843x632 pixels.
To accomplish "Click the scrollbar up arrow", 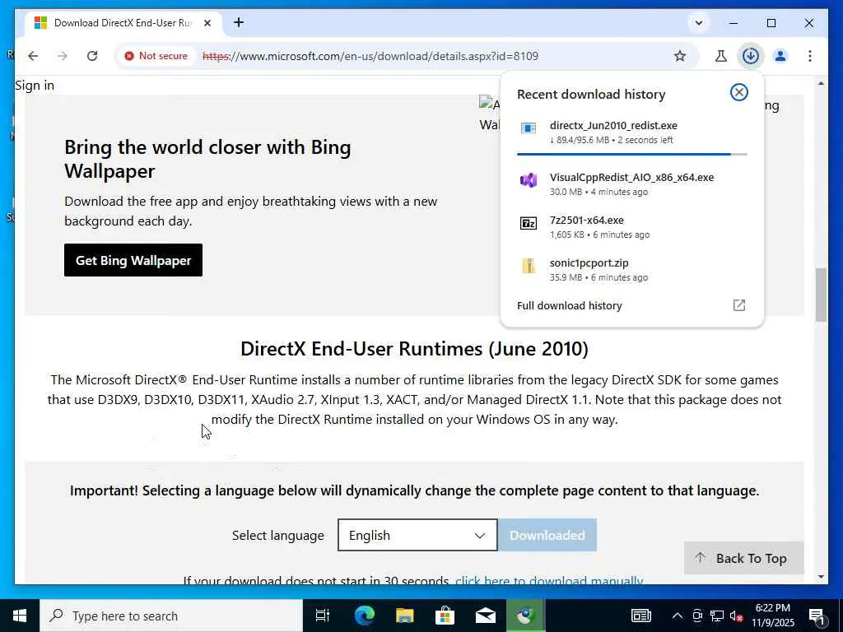I will (x=821, y=83).
